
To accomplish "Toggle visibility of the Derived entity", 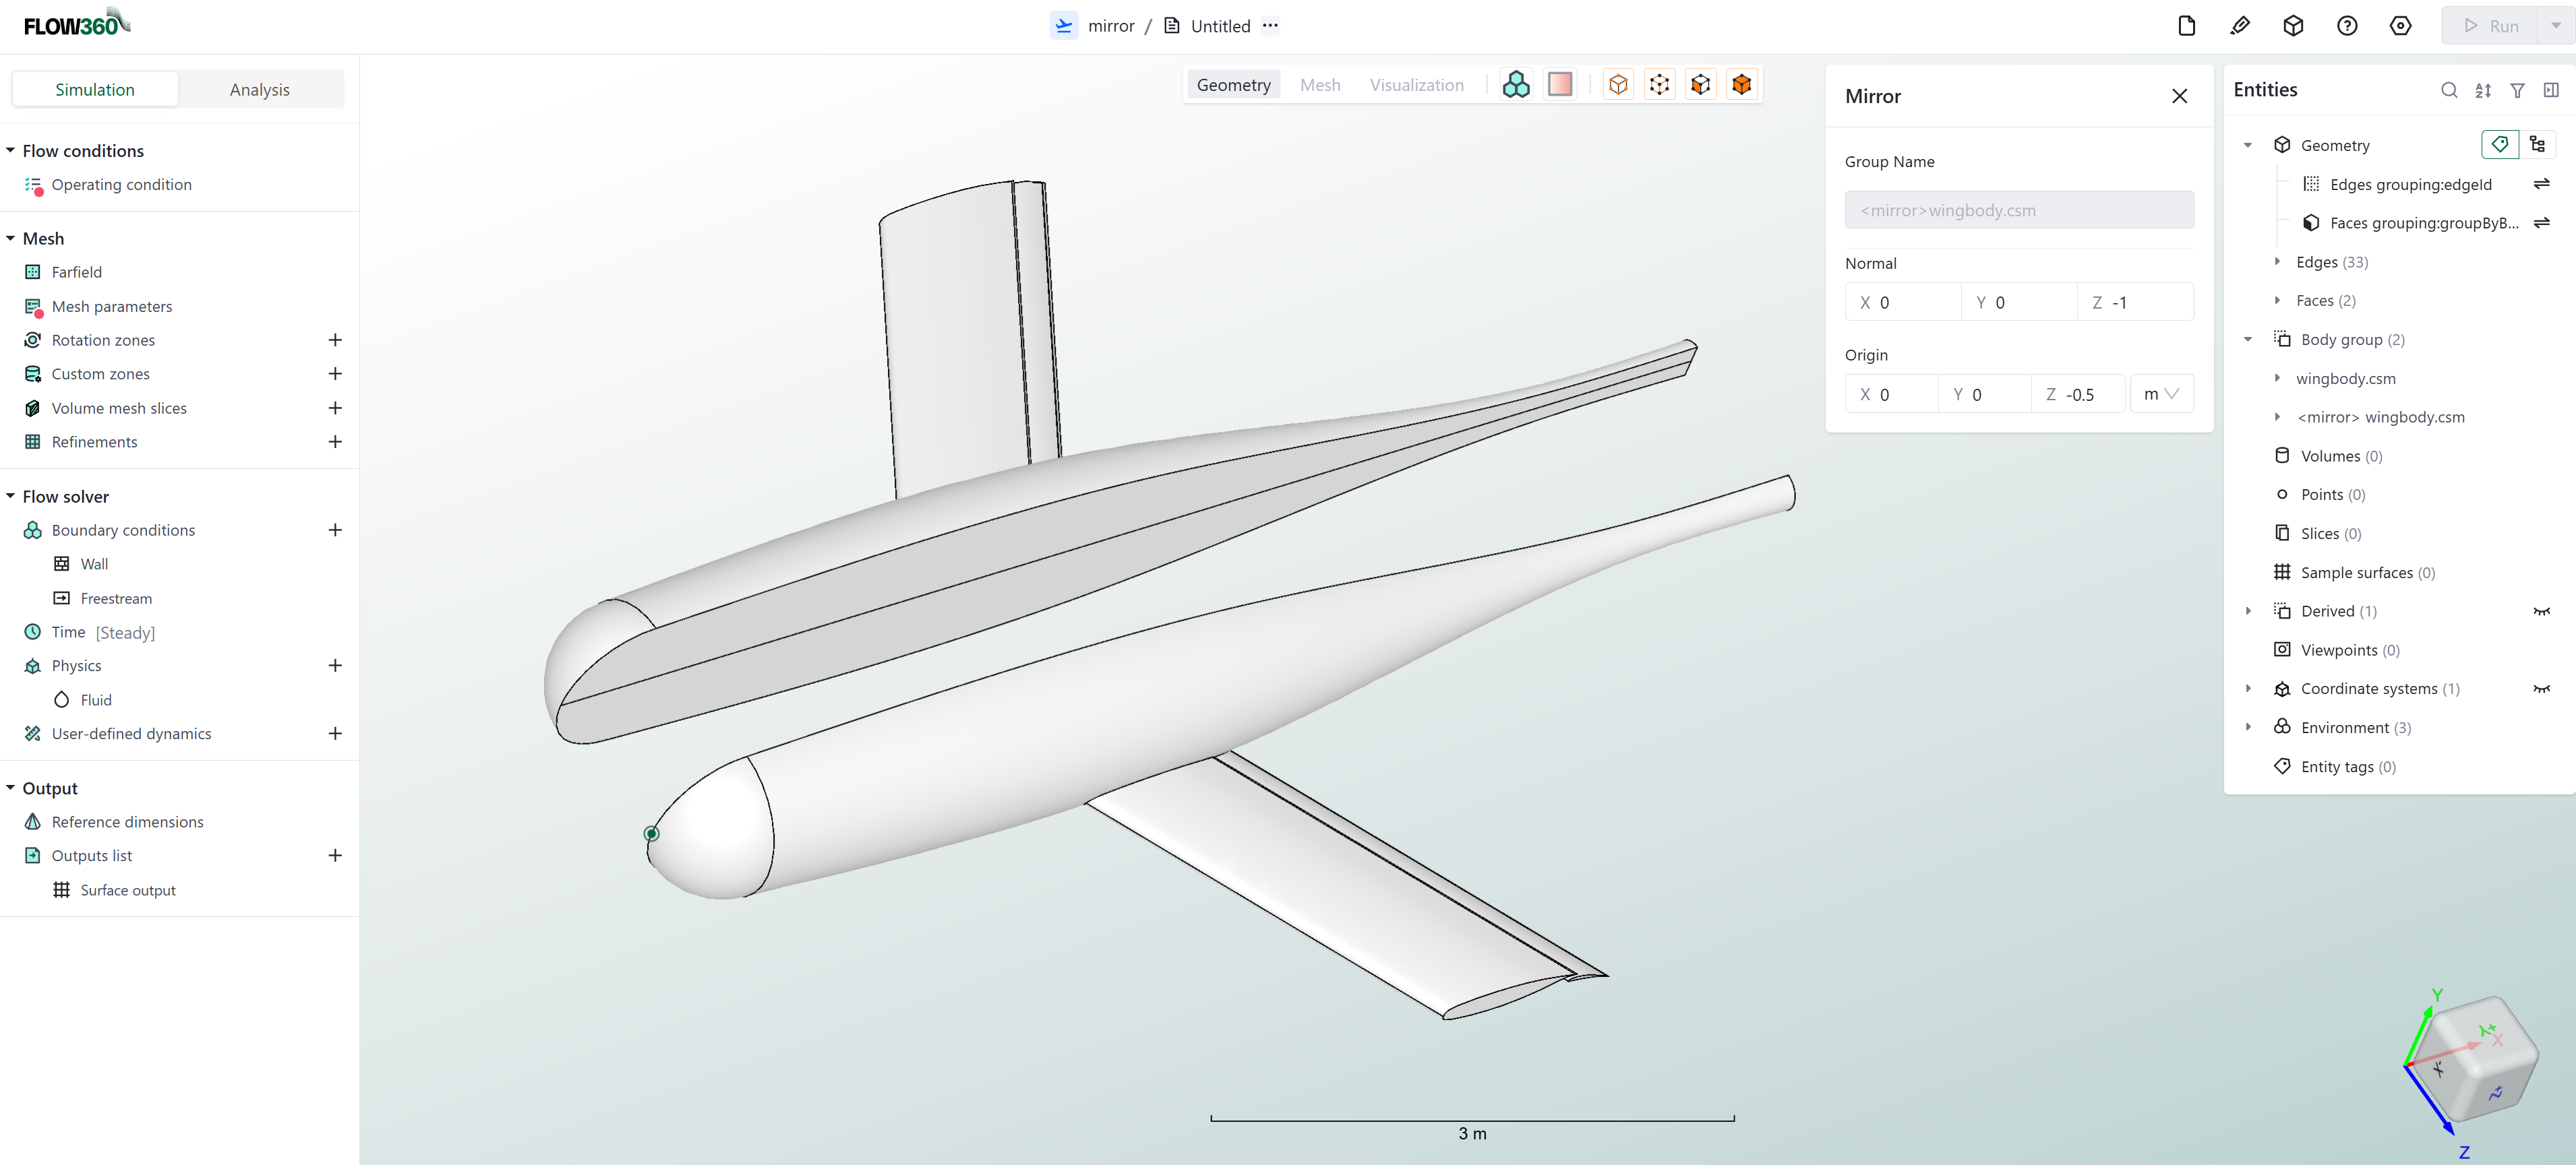I will coord(2543,610).
